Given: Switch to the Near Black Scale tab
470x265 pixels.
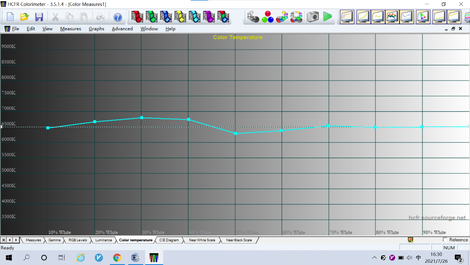Looking at the screenshot, I should click(x=239, y=240).
